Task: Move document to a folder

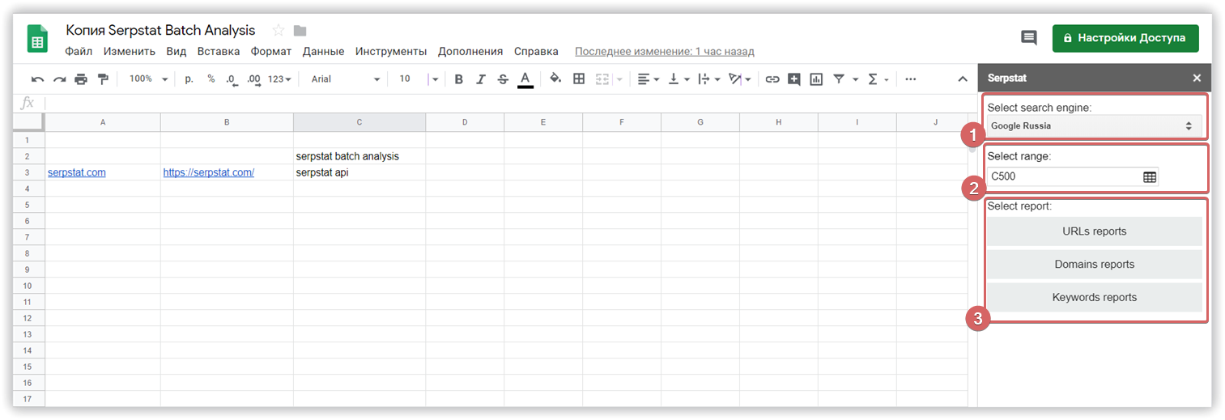Action: tap(300, 31)
